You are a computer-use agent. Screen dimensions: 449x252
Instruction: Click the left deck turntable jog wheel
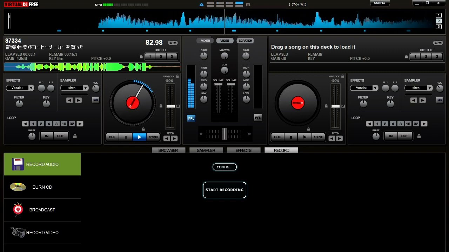coord(133,103)
